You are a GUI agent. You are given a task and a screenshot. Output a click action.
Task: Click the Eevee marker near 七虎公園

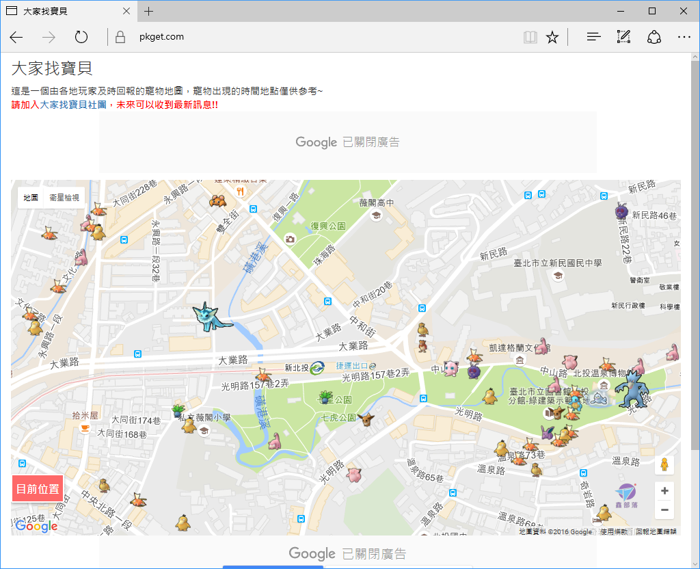tap(366, 419)
